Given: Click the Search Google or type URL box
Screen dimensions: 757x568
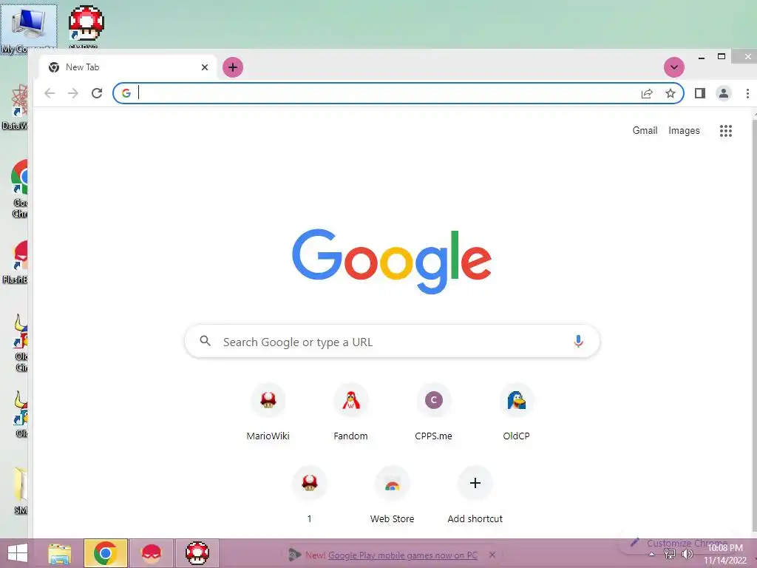Looking at the screenshot, I should pos(392,342).
